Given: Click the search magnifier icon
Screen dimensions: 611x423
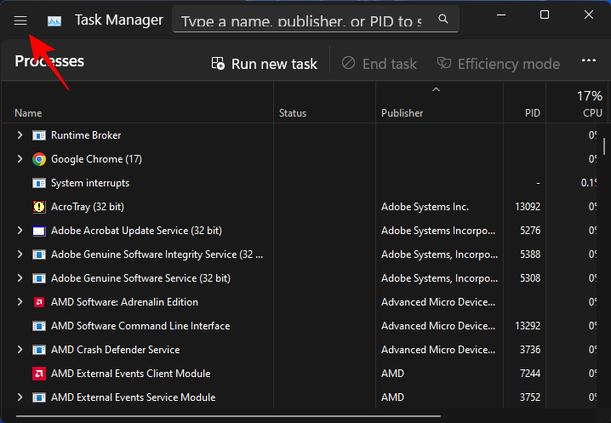Looking at the screenshot, I should click(443, 19).
